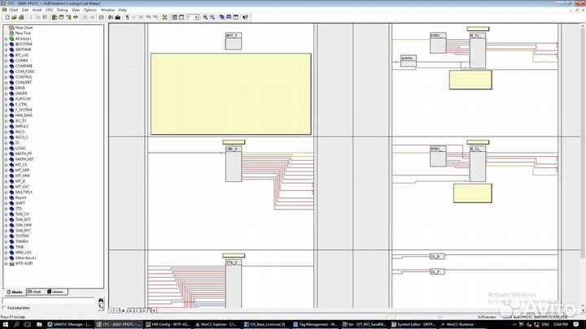Screen dimensions: 586x329
Task: Switch to the Libraries catalog tab
Action: point(55,292)
